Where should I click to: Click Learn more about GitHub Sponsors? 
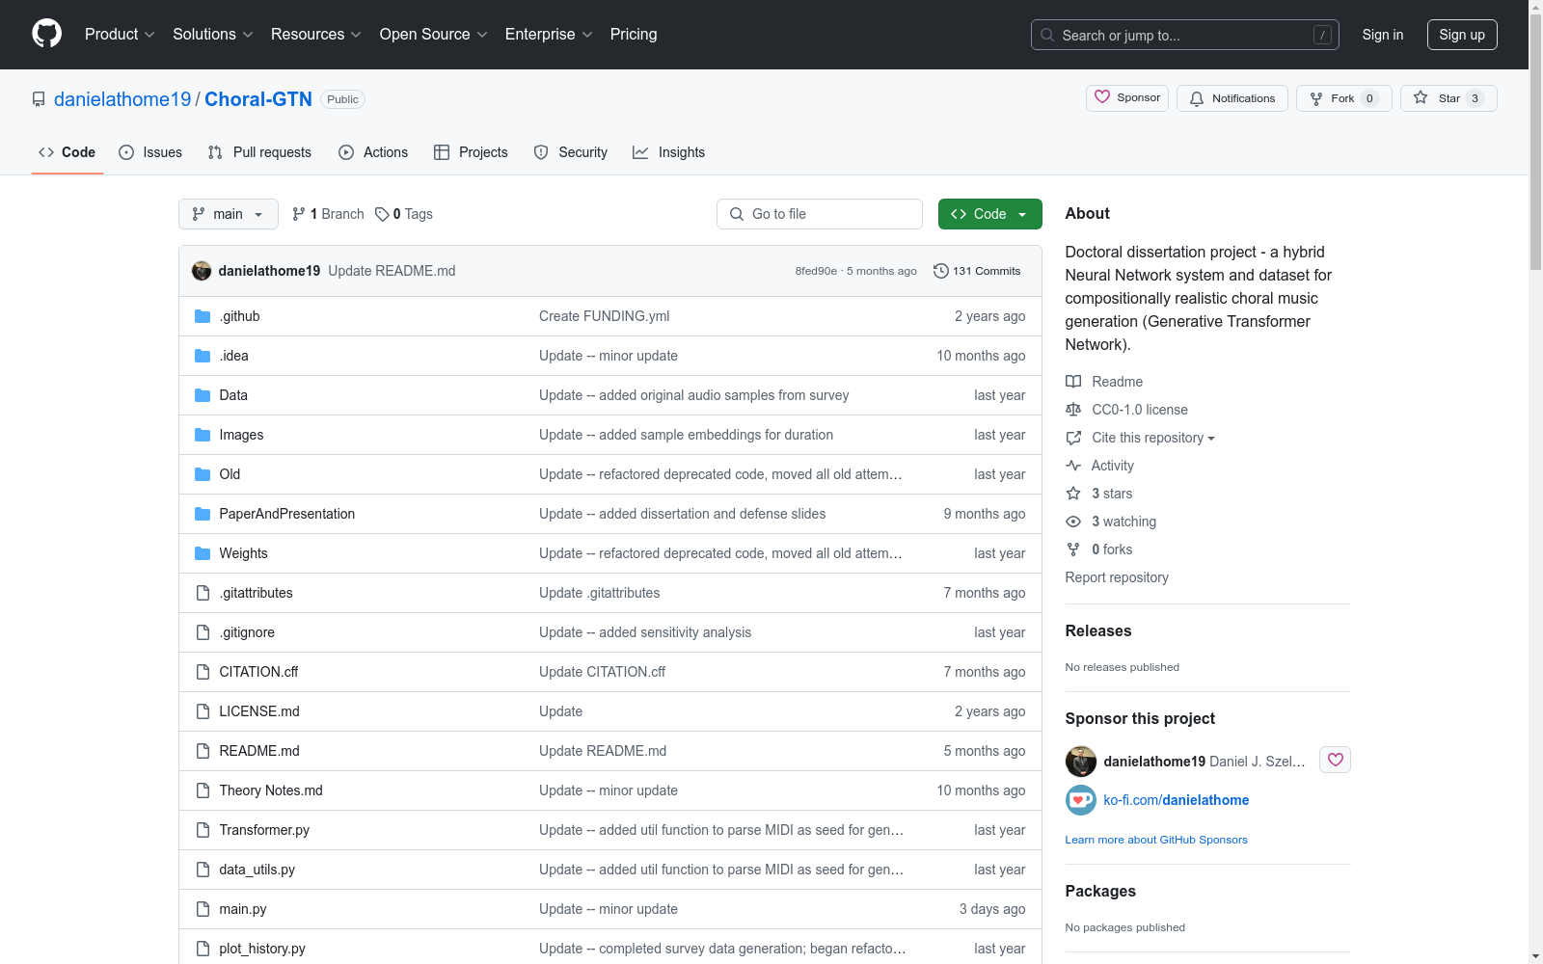[1156, 840]
